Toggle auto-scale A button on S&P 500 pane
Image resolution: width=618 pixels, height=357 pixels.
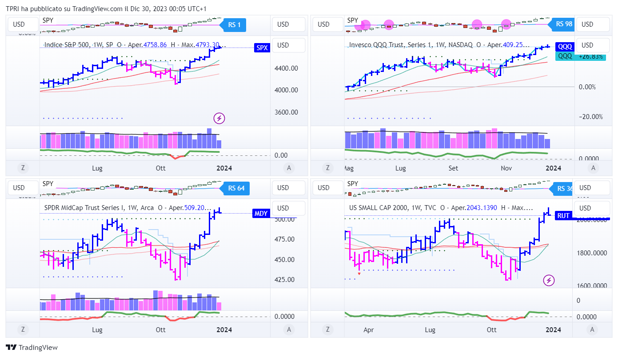point(289,168)
